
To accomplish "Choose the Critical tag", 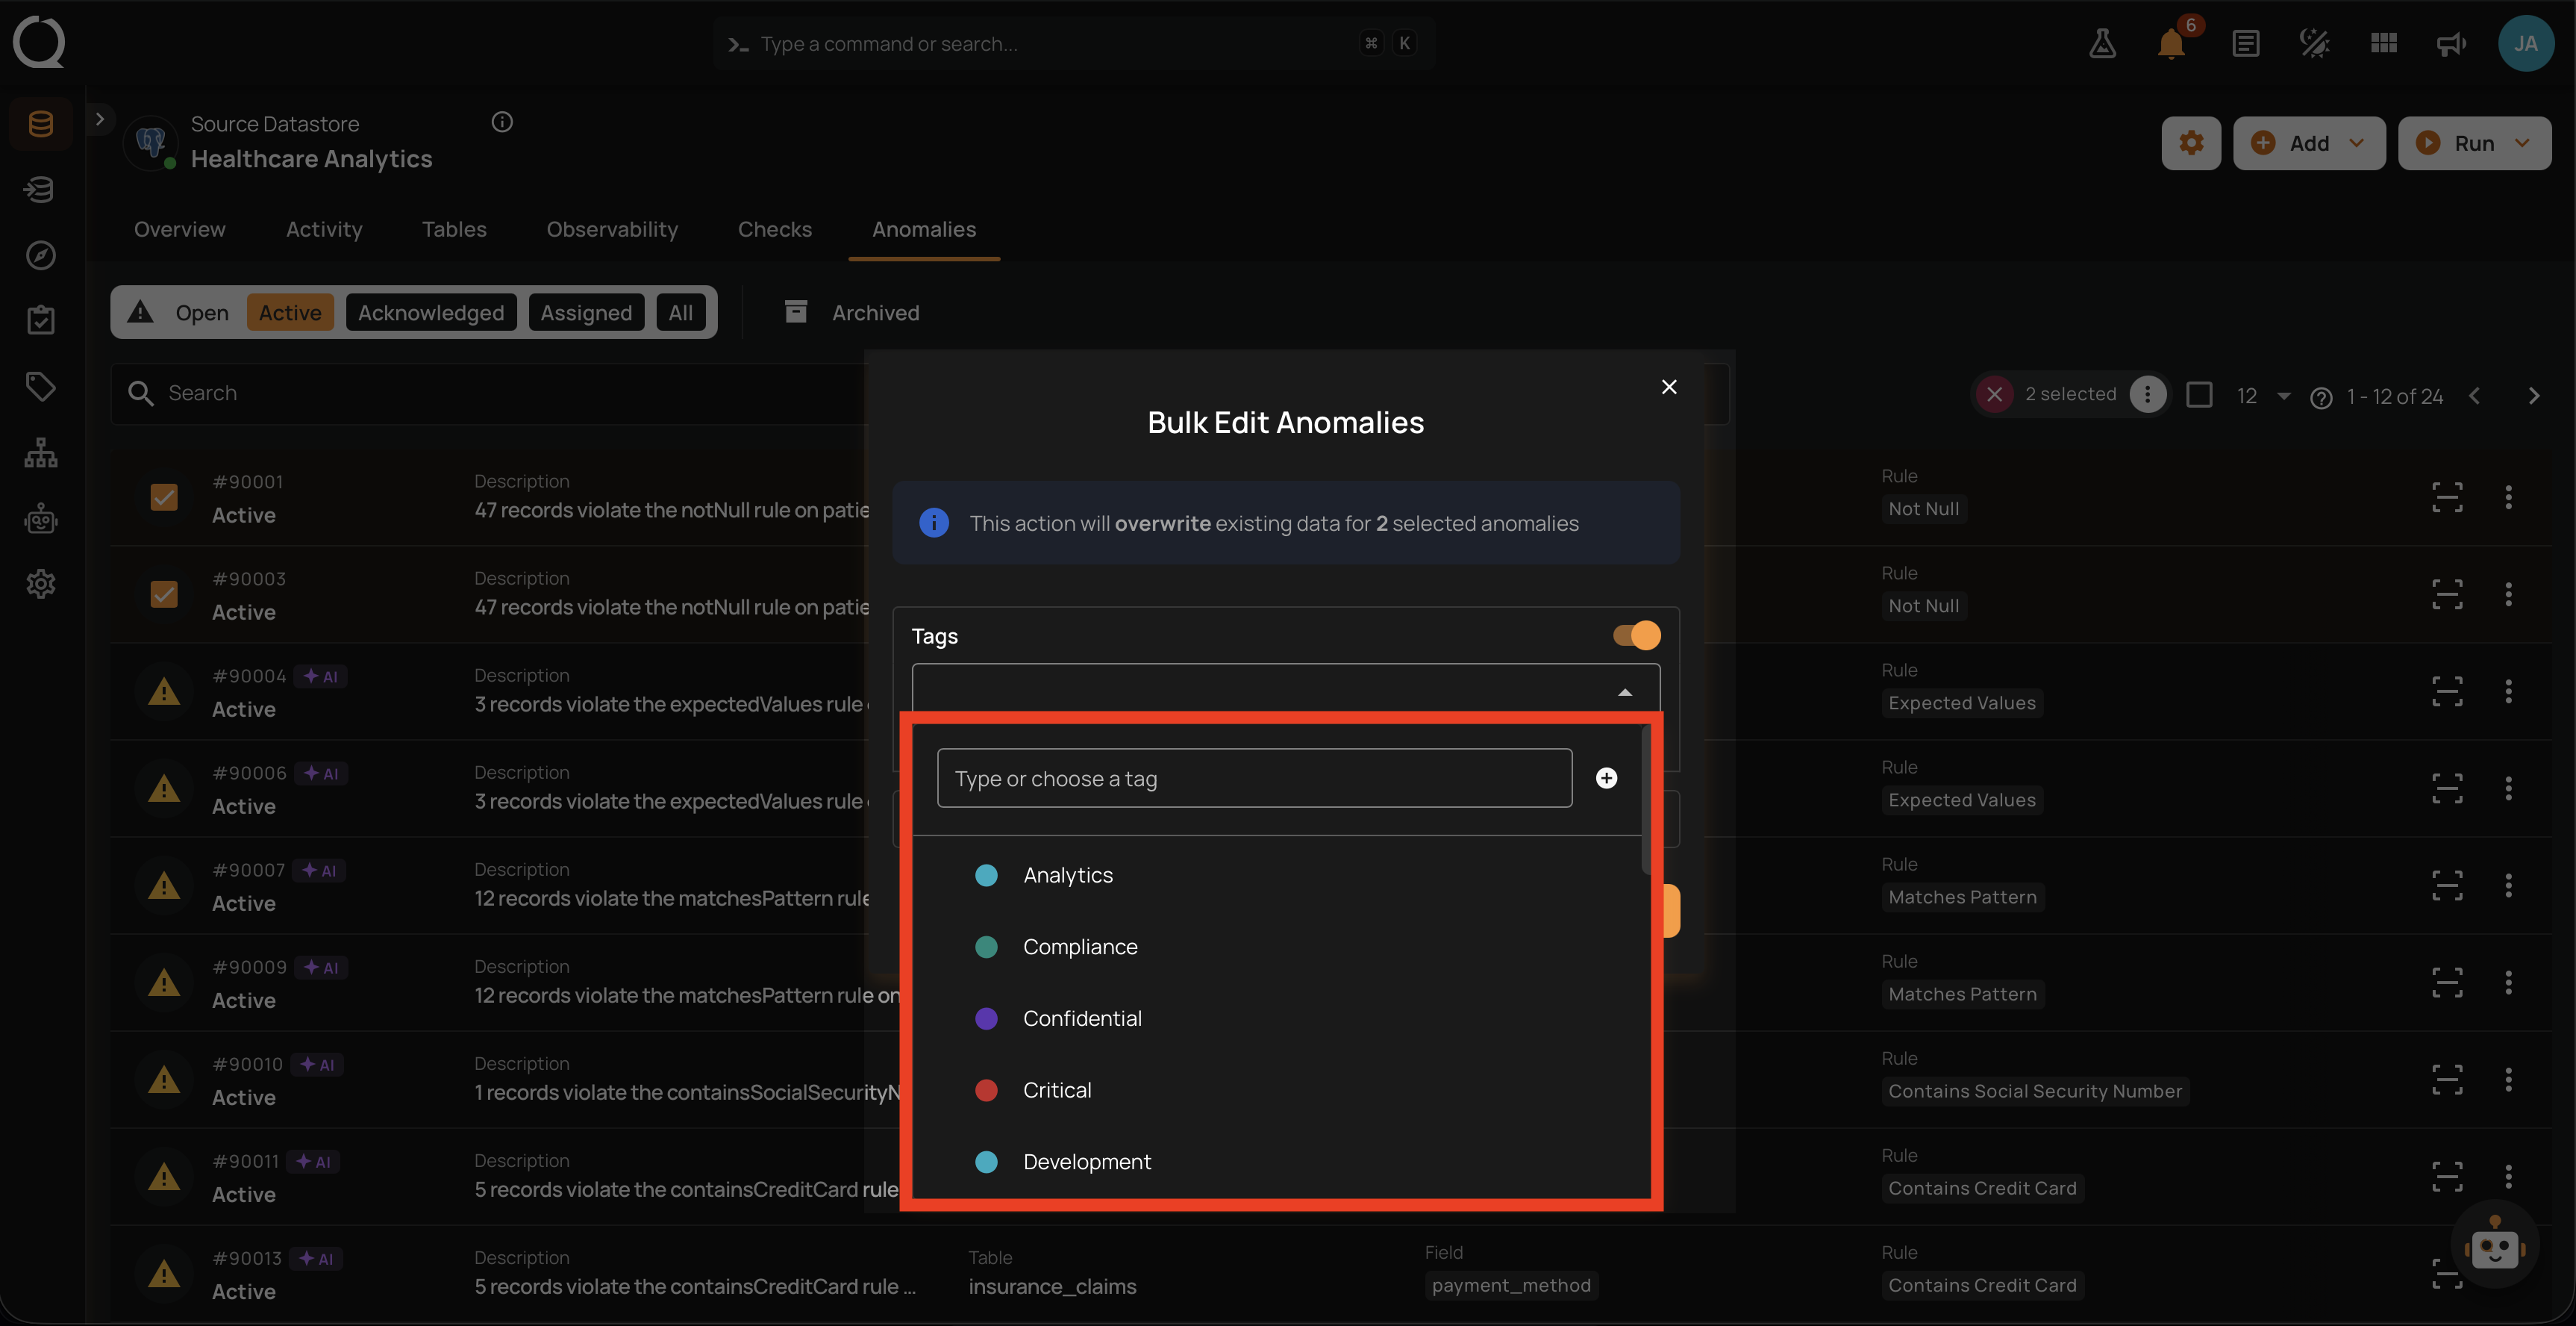I will point(1277,1090).
